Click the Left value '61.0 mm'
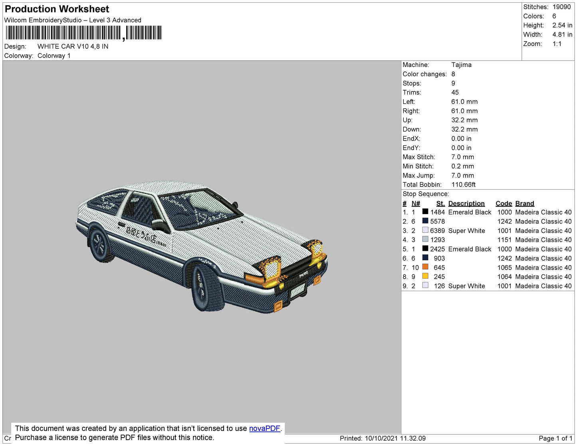This screenshot has height=446, width=577. 464,101
